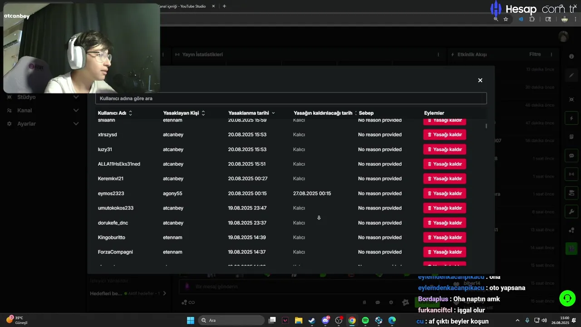Click the camera icon in right sidebar

(x=571, y=193)
